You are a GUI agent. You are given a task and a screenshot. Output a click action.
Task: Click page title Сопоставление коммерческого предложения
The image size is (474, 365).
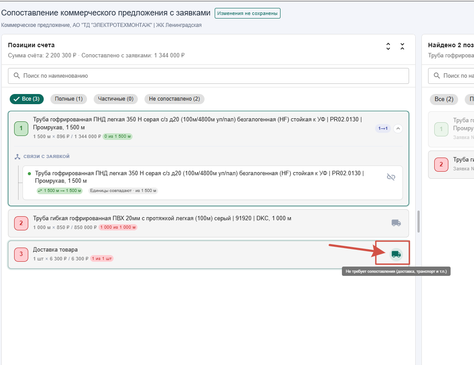click(106, 13)
